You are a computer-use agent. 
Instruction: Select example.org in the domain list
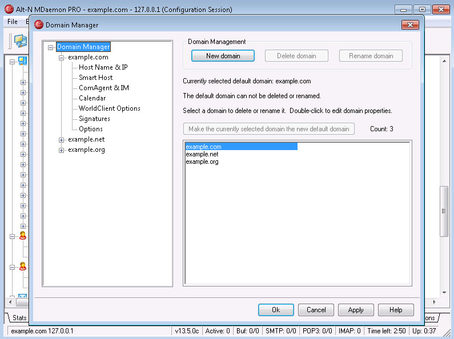point(202,162)
